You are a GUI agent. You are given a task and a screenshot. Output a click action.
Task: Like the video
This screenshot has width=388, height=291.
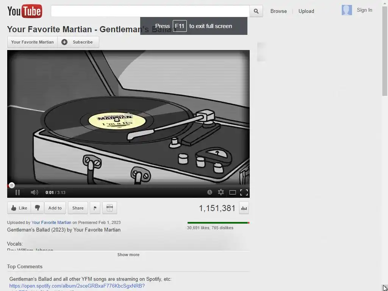tap(19, 208)
